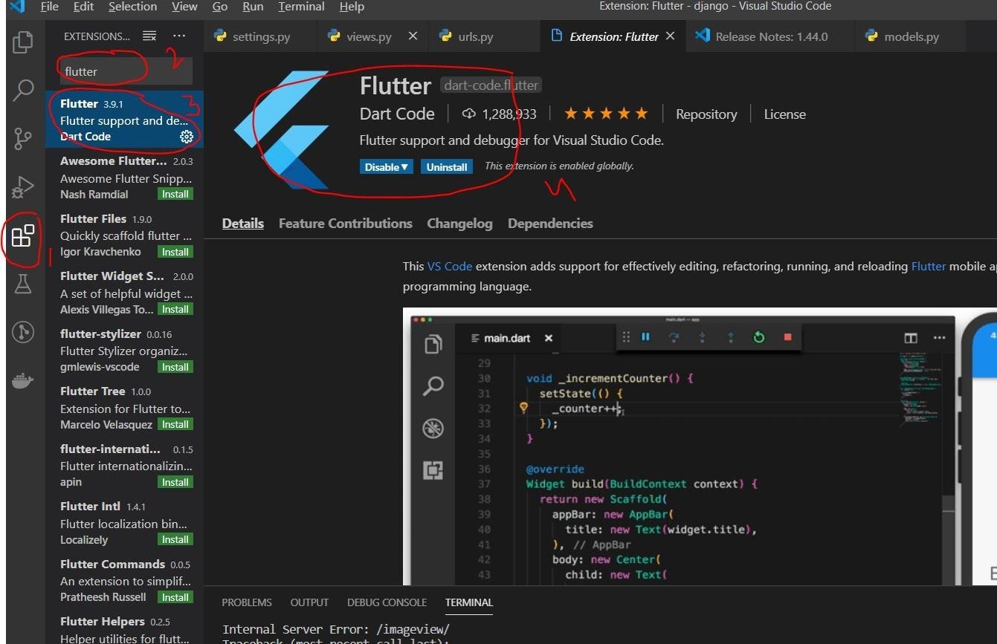Viewport: 997px width, 644px height.
Task: Open the Search view in activity bar
Action: coord(23,90)
